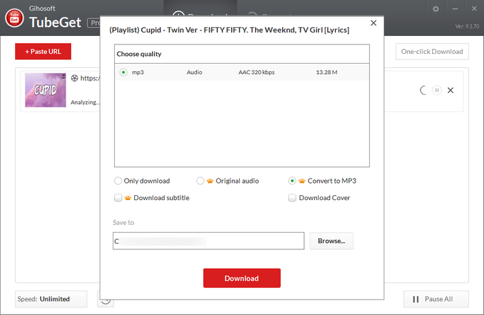
Task: Click the Cupid video thumbnail
Action: (x=46, y=90)
